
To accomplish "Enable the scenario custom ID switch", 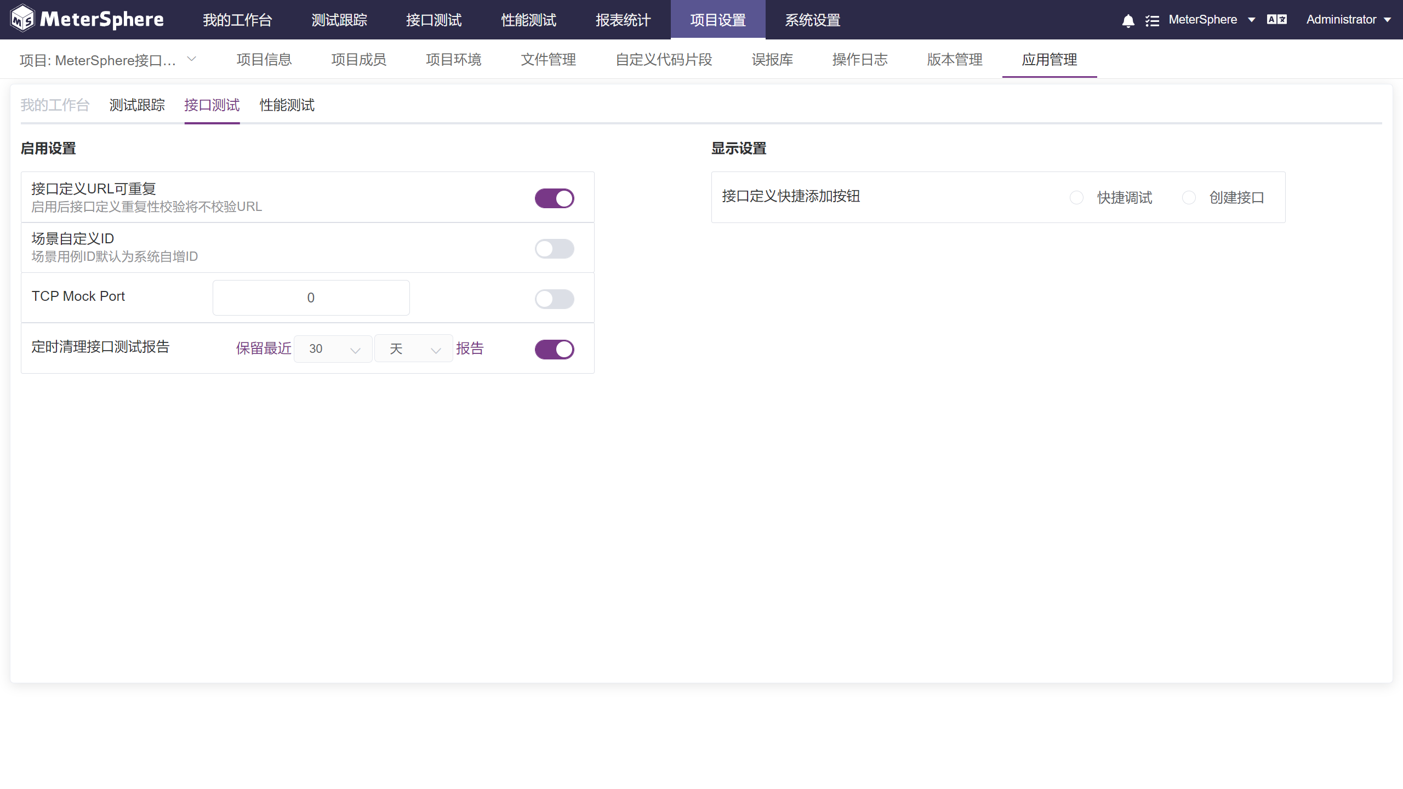I will 554,249.
